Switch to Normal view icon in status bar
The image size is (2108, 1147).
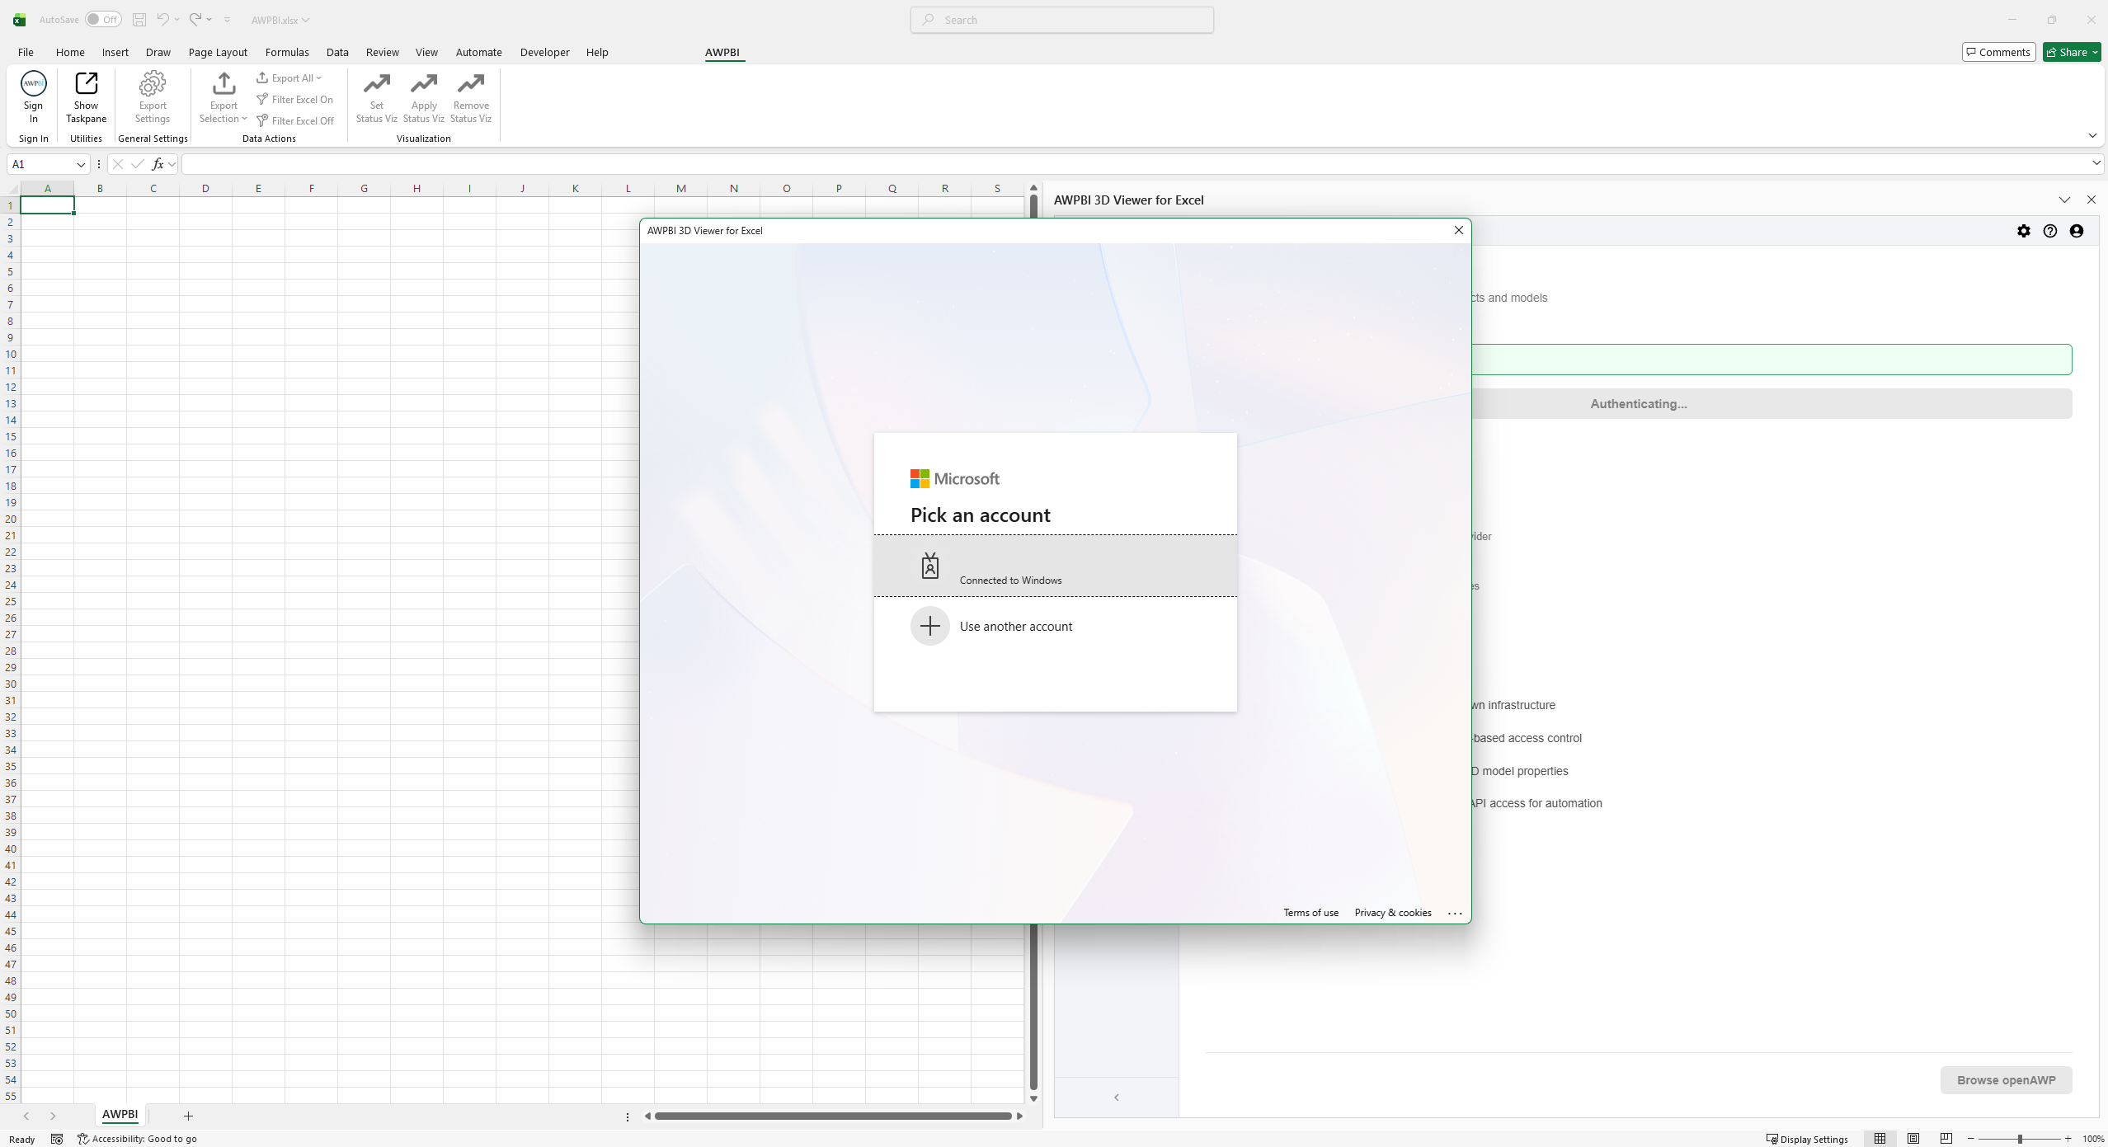[1880, 1139]
